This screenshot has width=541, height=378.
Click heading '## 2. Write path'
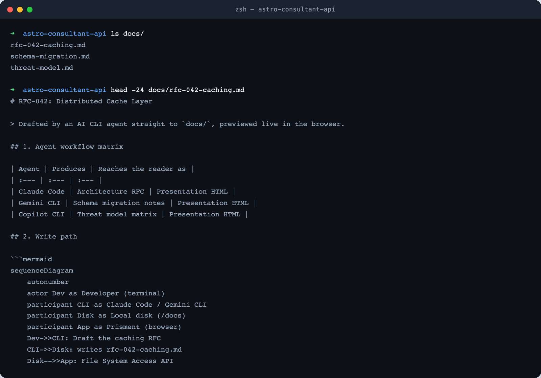[x=44, y=236]
